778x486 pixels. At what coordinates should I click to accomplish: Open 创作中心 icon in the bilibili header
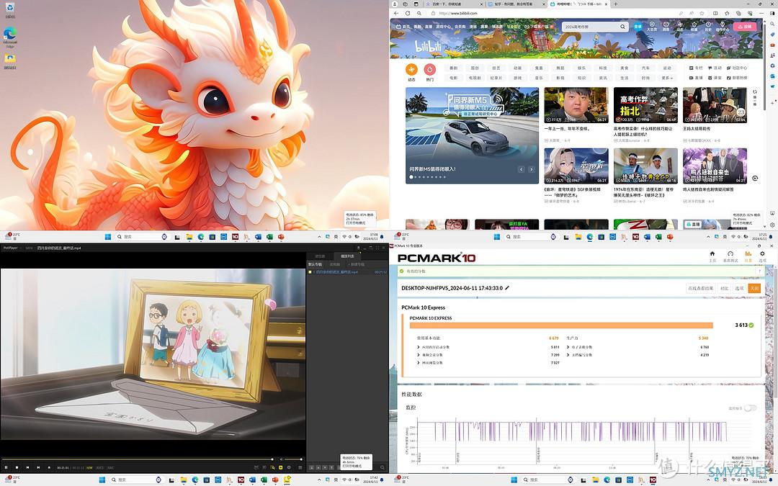(723, 27)
